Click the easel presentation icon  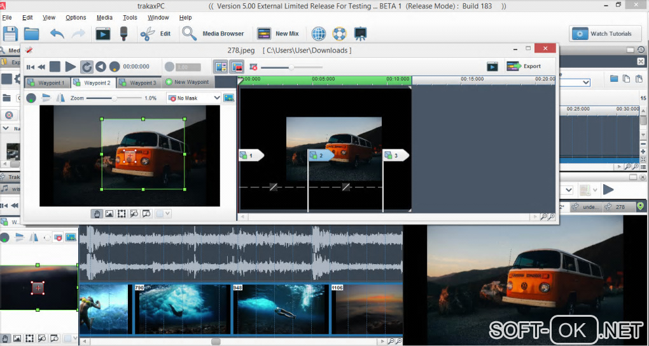click(x=361, y=34)
